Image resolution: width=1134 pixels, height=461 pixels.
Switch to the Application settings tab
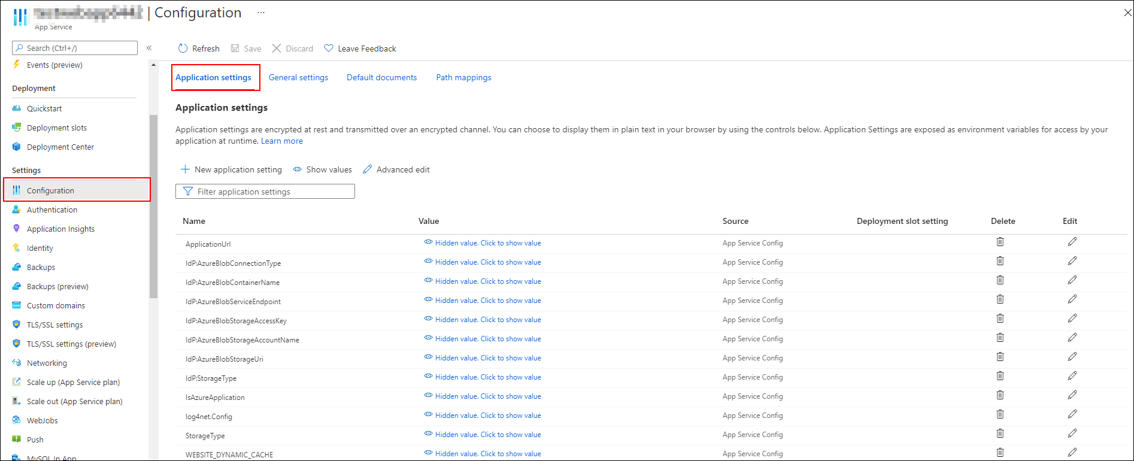pyautogui.click(x=213, y=77)
